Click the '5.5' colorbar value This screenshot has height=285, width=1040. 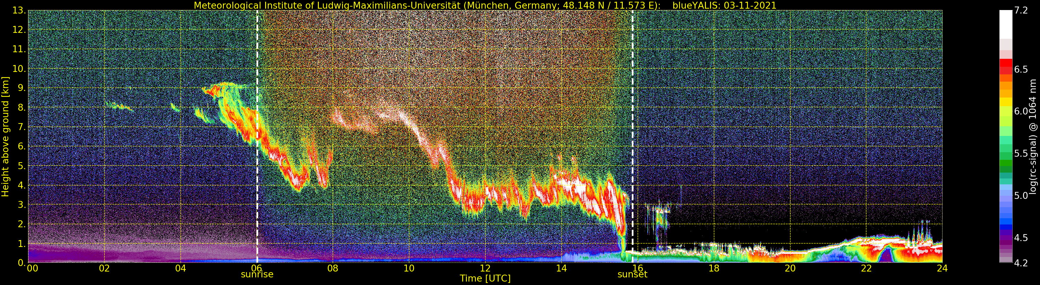(1021, 154)
